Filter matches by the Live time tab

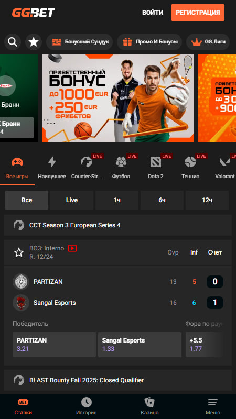tap(72, 200)
